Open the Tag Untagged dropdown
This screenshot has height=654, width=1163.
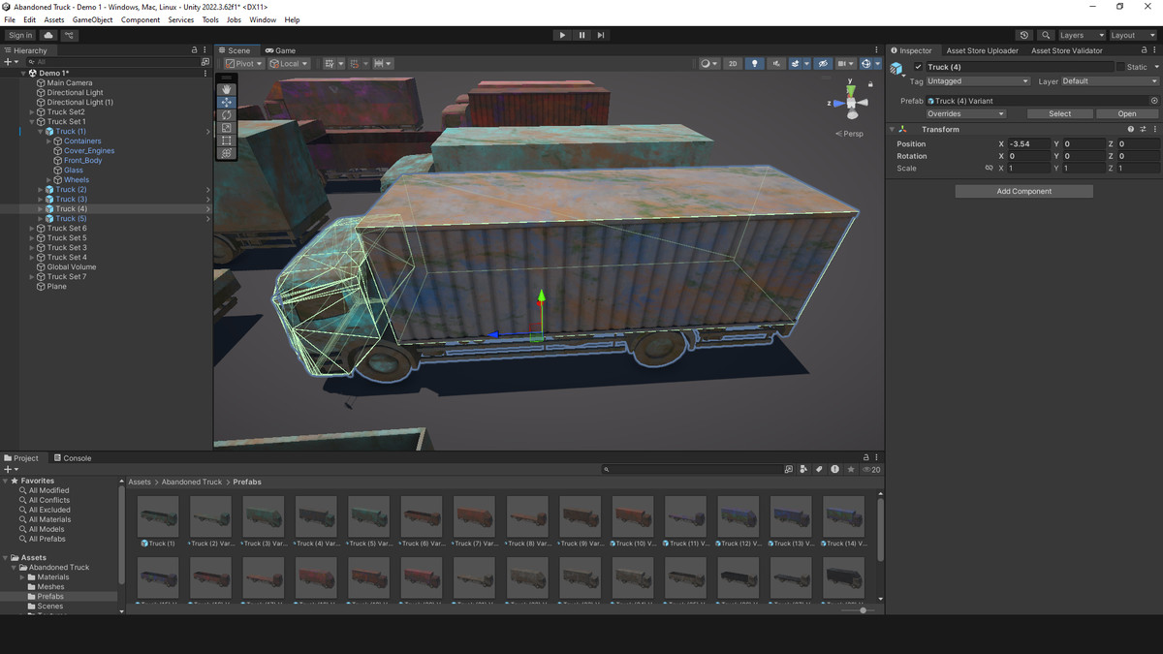tap(978, 81)
